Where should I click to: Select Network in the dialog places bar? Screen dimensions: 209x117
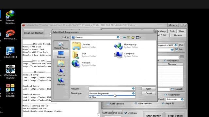pos(61,82)
